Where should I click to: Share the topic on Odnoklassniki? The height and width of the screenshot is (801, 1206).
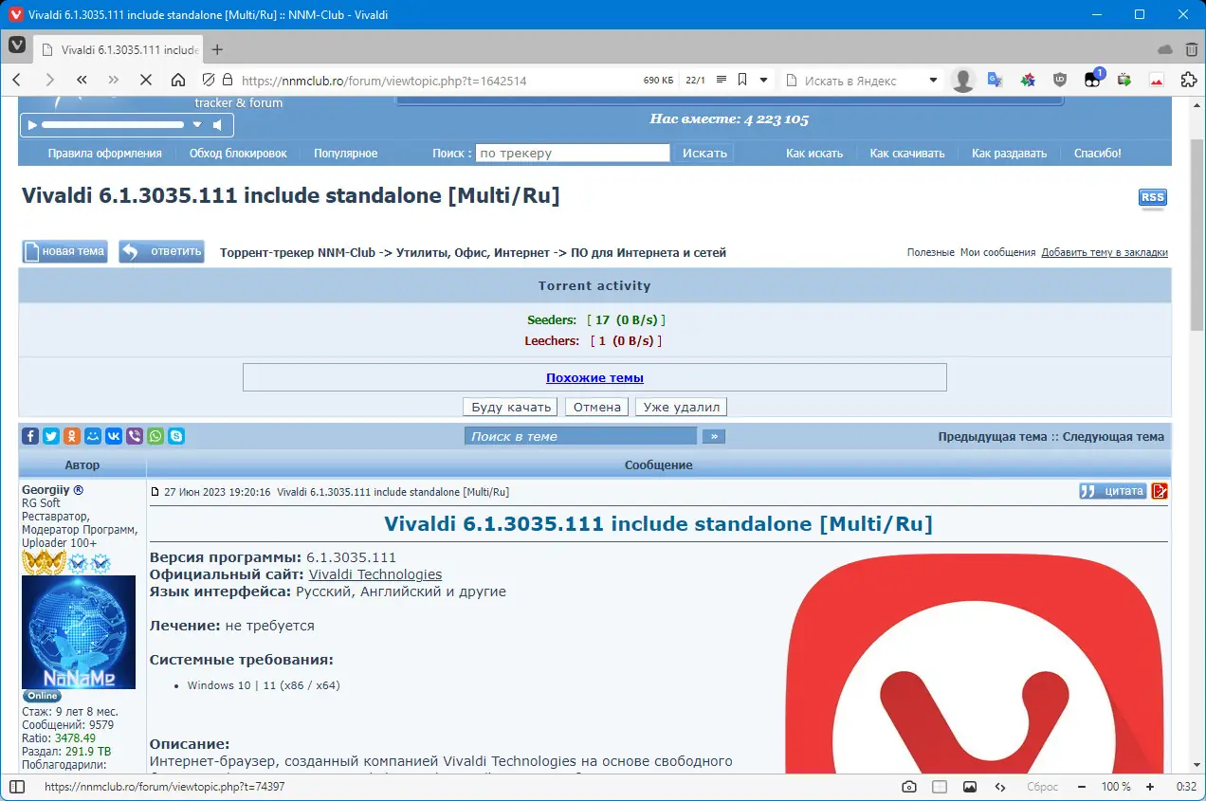tap(72, 436)
